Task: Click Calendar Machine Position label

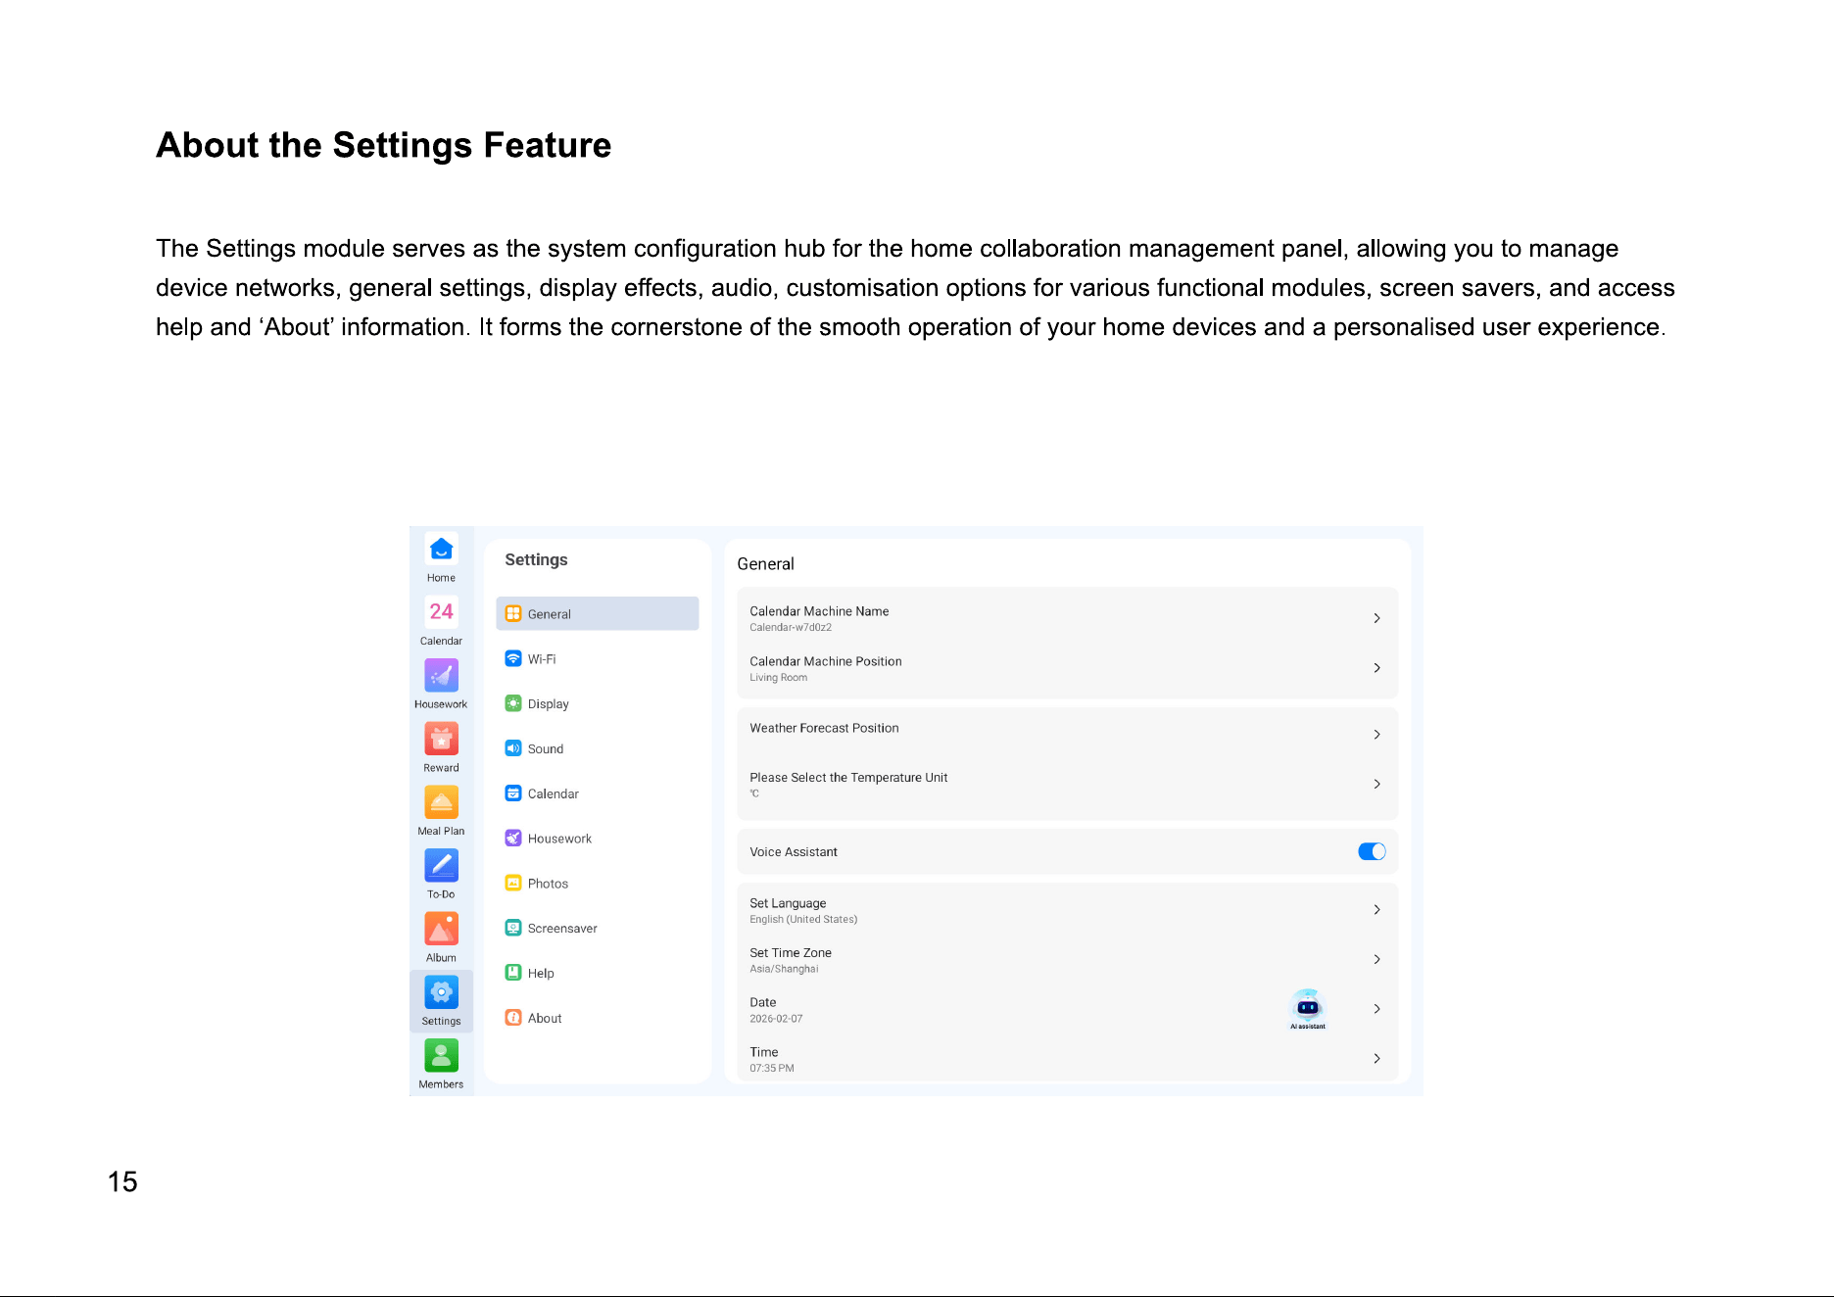Action: pos(826,661)
